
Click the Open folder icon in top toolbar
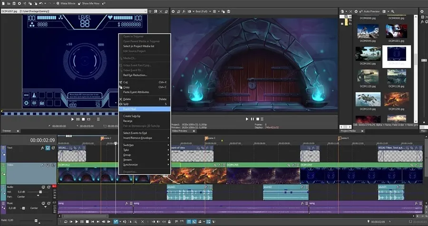(9, 3)
